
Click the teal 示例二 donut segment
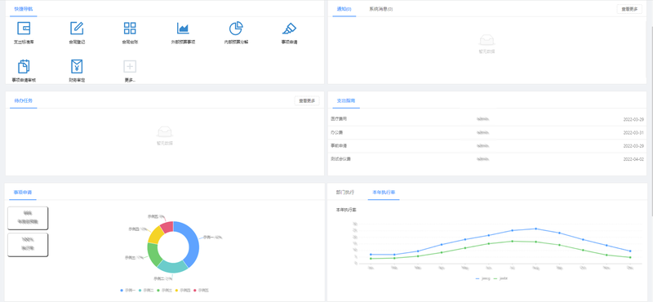coord(172,267)
